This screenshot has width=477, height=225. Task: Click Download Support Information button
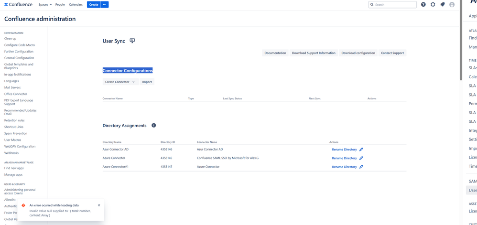coord(314,53)
